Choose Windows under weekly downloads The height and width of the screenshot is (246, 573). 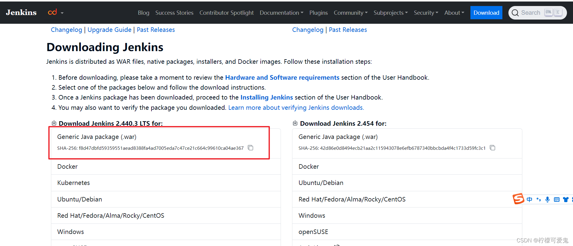[407, 216]
